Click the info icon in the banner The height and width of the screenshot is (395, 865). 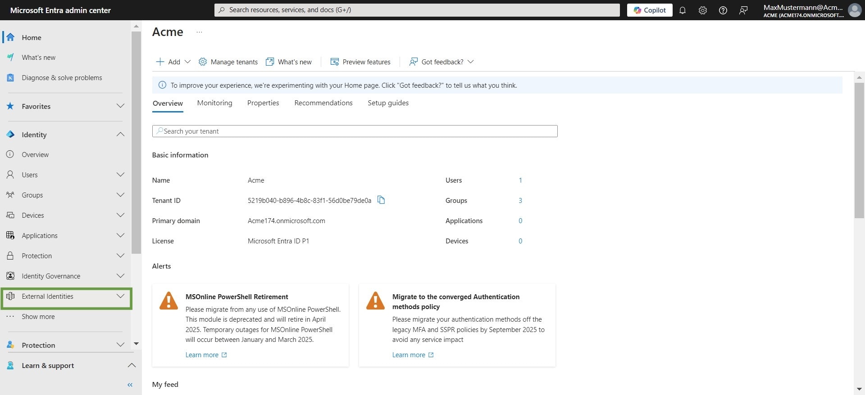click(162, 85)
